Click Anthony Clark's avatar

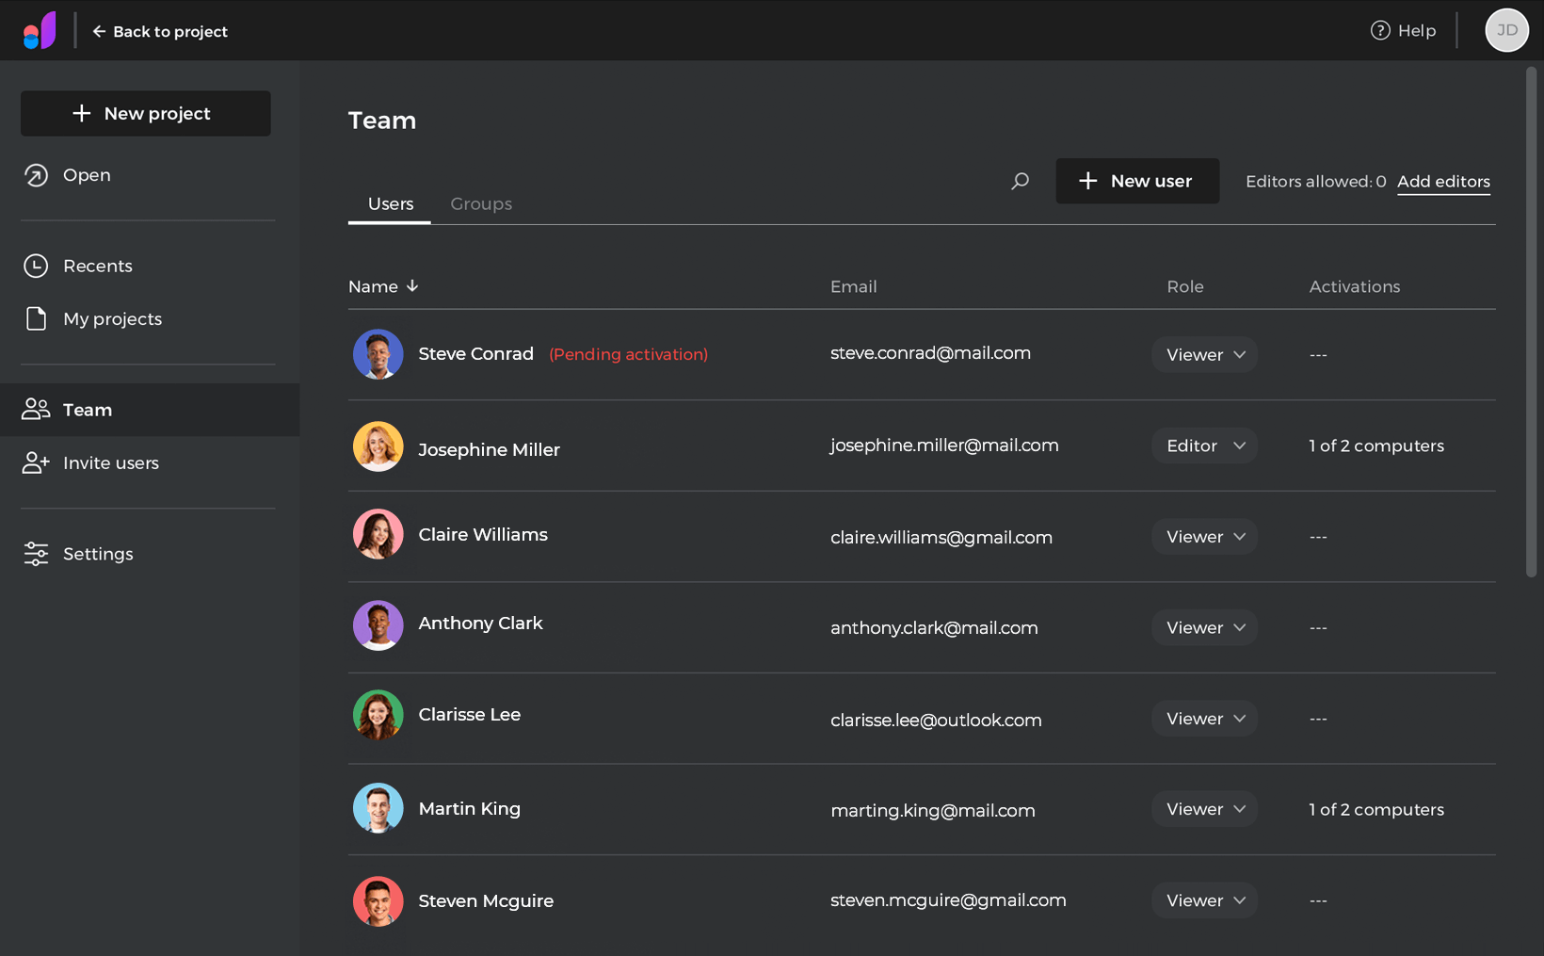coord(378,625)
